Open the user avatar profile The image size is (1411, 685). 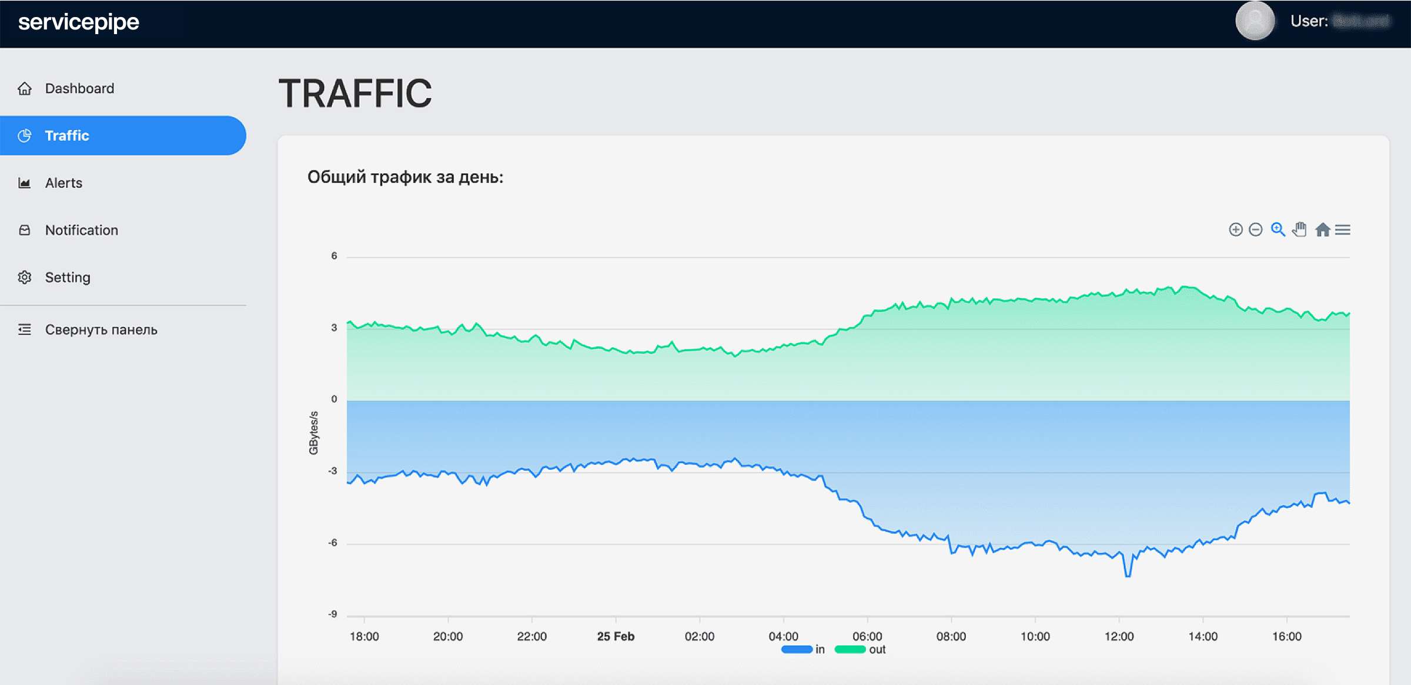[1255, 21]
